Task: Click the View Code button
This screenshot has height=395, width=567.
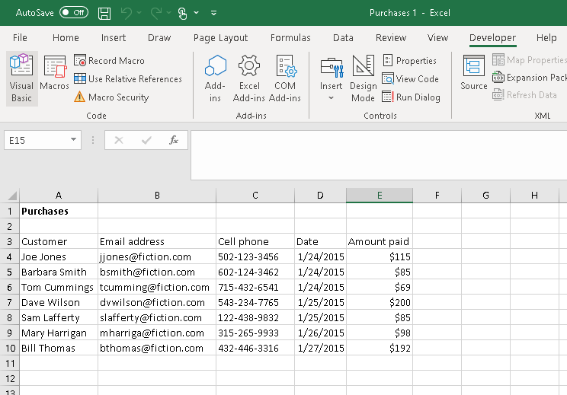Action: click(x=411, y=79)
